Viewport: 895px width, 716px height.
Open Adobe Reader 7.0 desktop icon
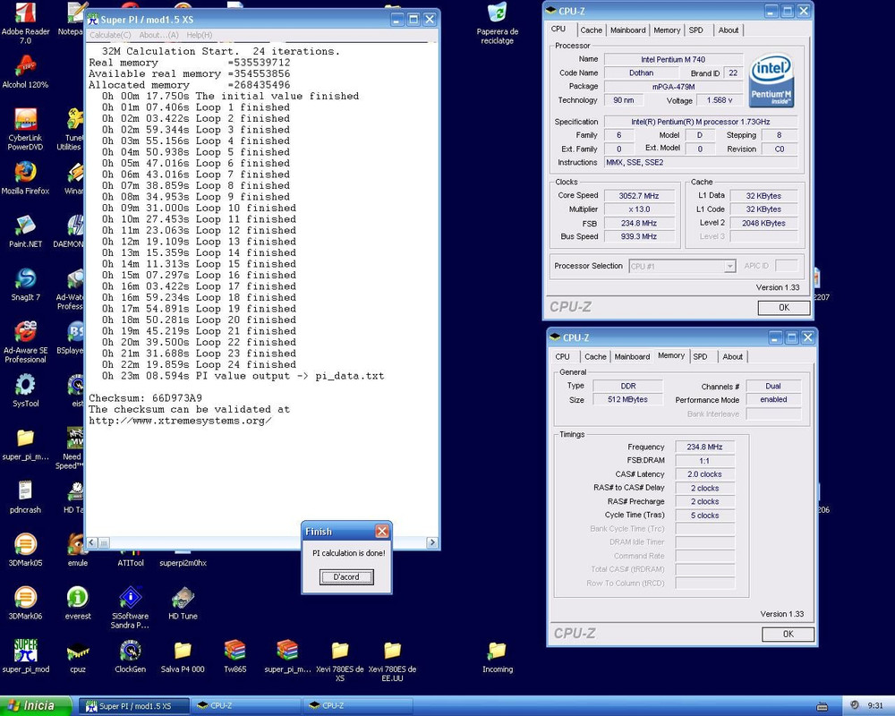coord(25,23)
